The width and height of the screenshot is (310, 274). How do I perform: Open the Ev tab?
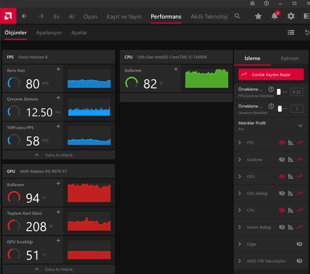click(57, 16)
